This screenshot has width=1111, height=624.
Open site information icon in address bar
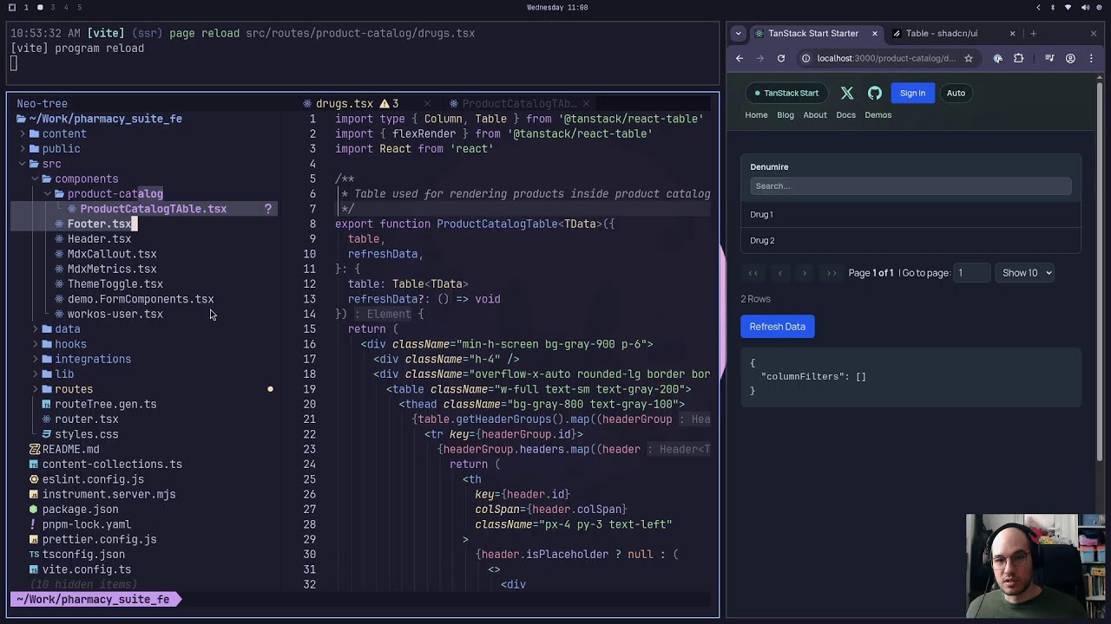806,58
